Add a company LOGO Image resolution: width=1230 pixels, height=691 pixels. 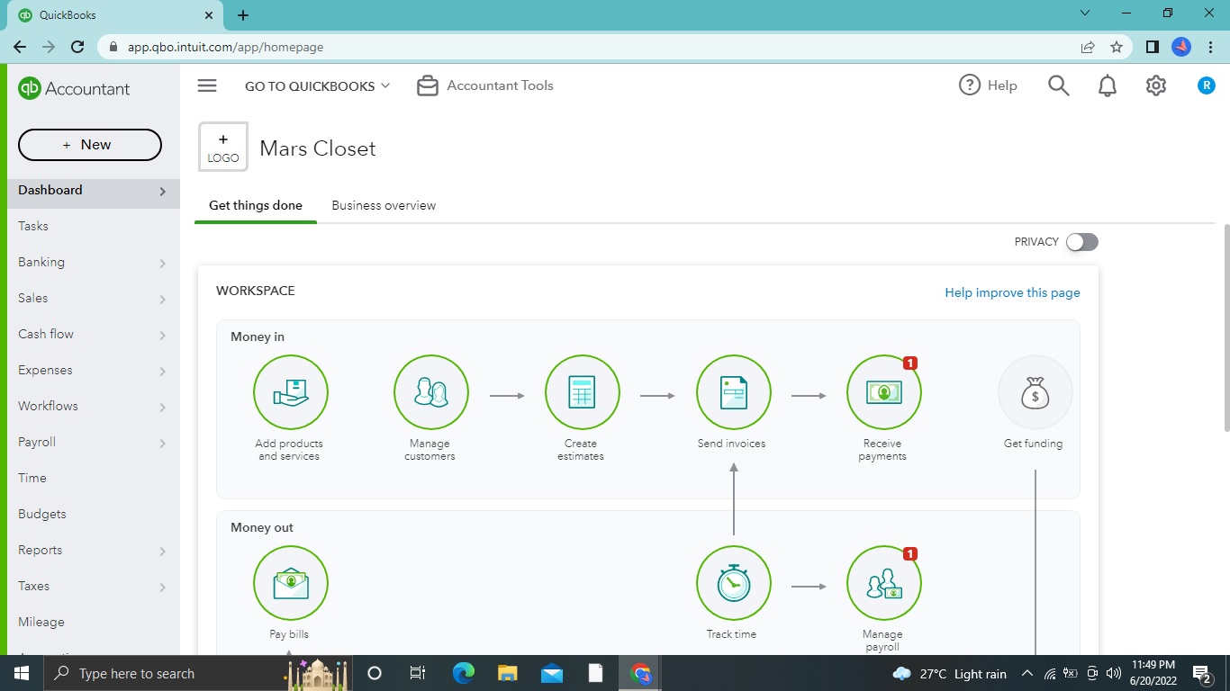point(223,148)
